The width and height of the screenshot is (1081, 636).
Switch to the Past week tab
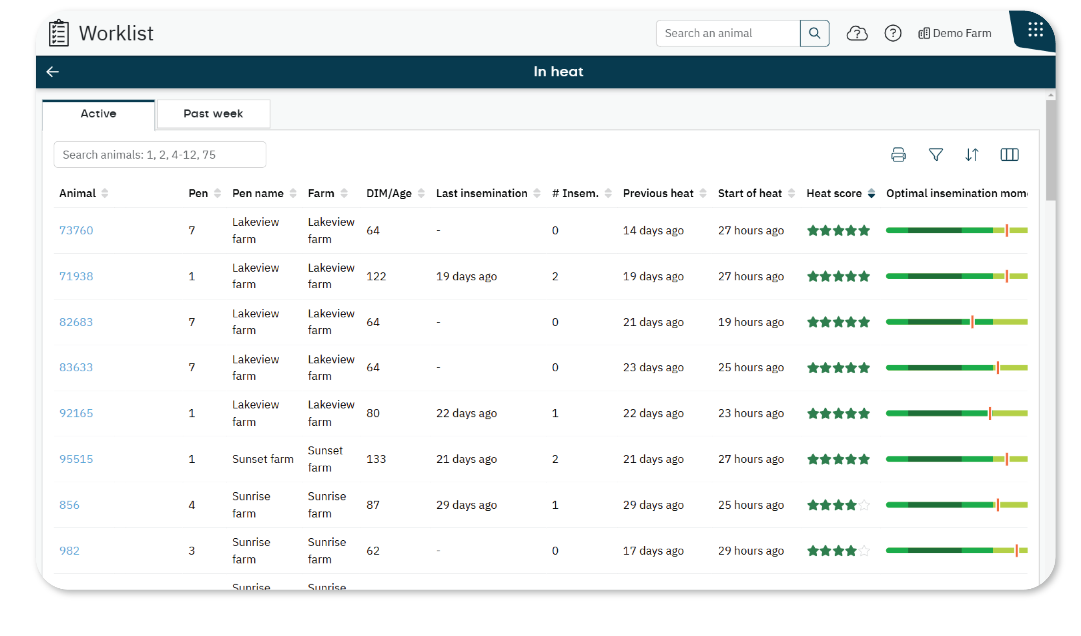pyautogui.click(x=213, y=114)
